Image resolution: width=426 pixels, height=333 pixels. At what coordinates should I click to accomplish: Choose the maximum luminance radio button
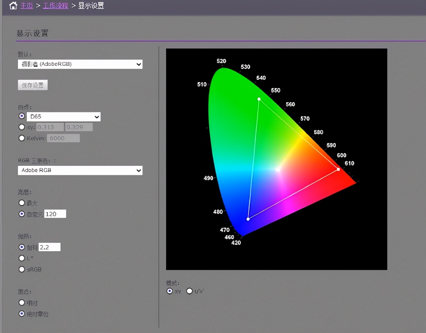pos(22,203)
